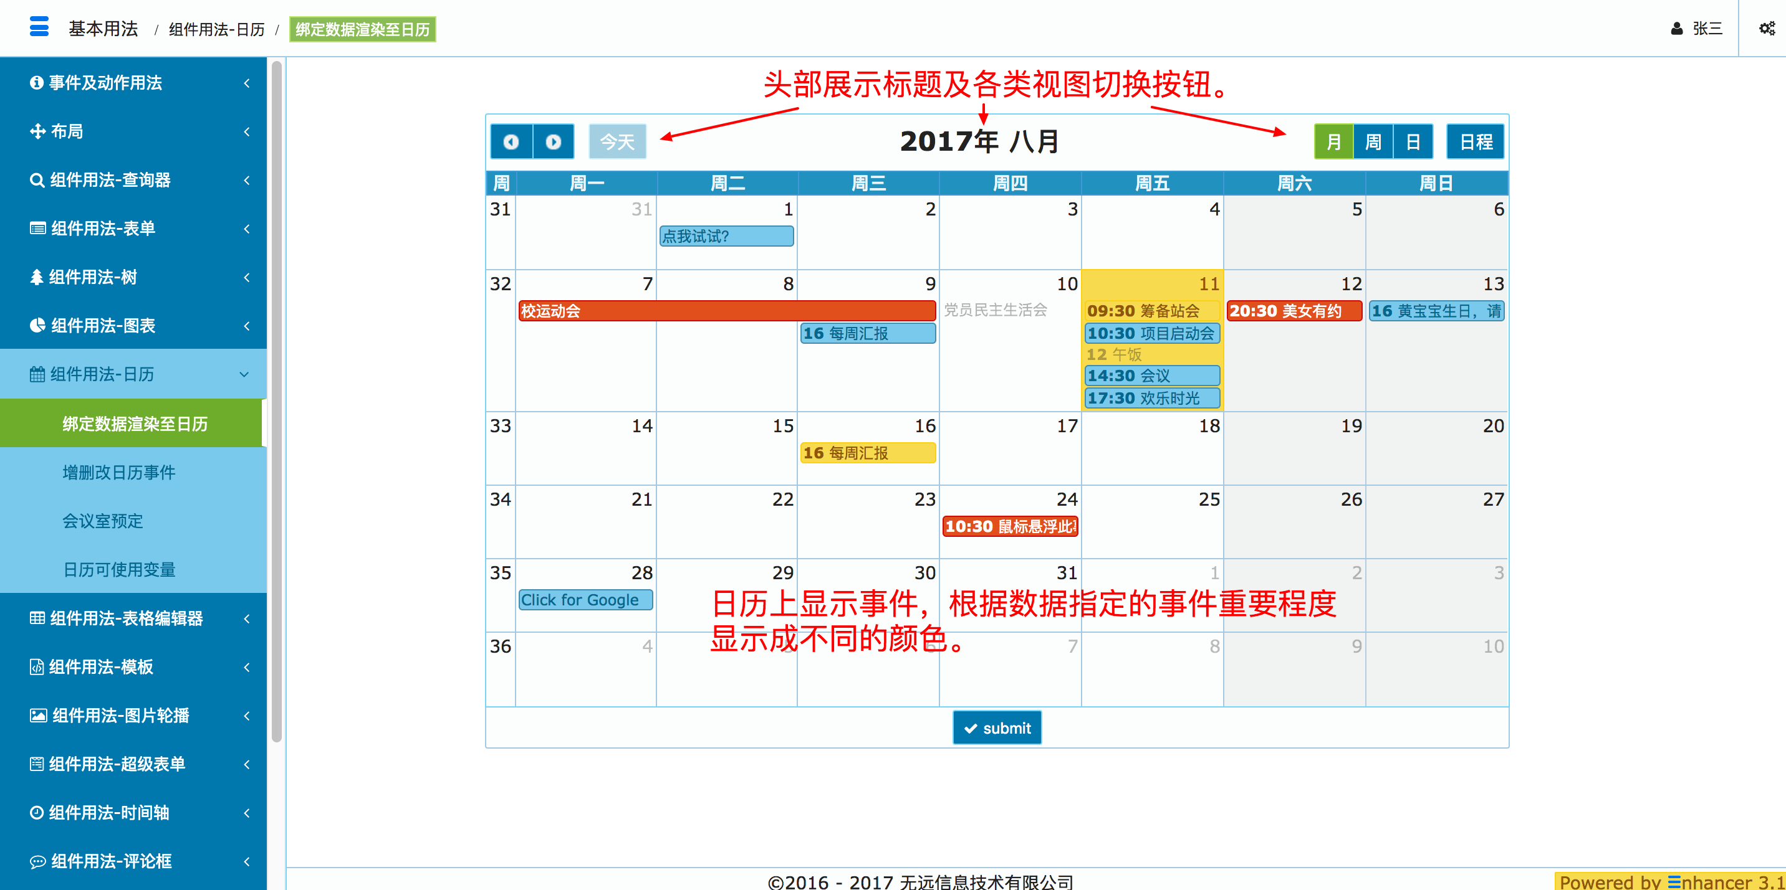The width and height of the screenshot is (1786, 890).
Task: Go to previous month arrow
Action: point(511,142)
